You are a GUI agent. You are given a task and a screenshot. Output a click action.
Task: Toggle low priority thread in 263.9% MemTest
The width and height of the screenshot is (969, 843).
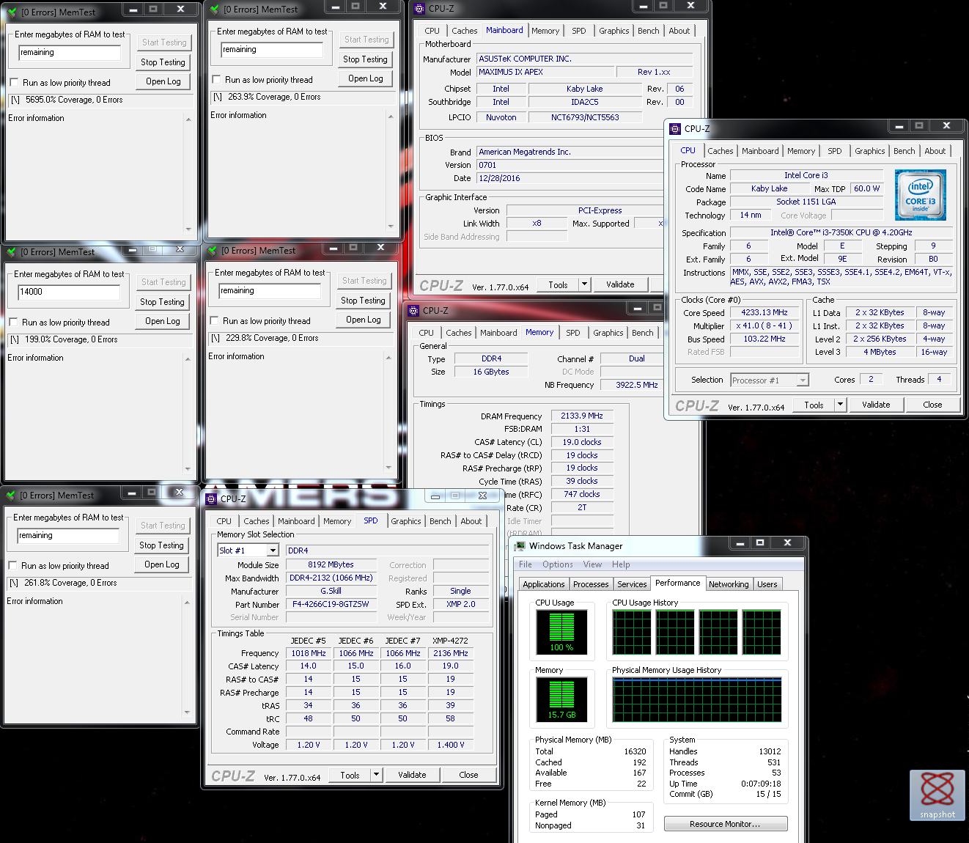coord(216,80)
